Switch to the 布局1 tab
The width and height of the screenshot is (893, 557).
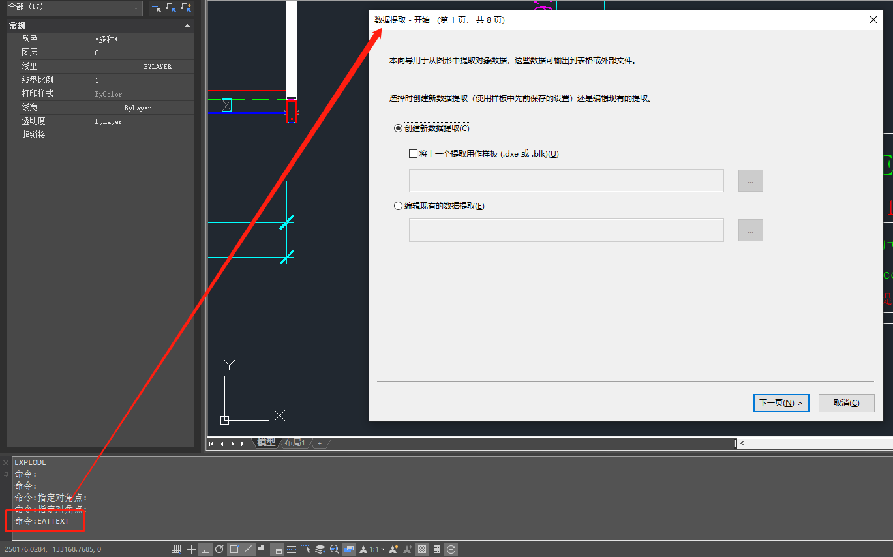coord(294,443)
